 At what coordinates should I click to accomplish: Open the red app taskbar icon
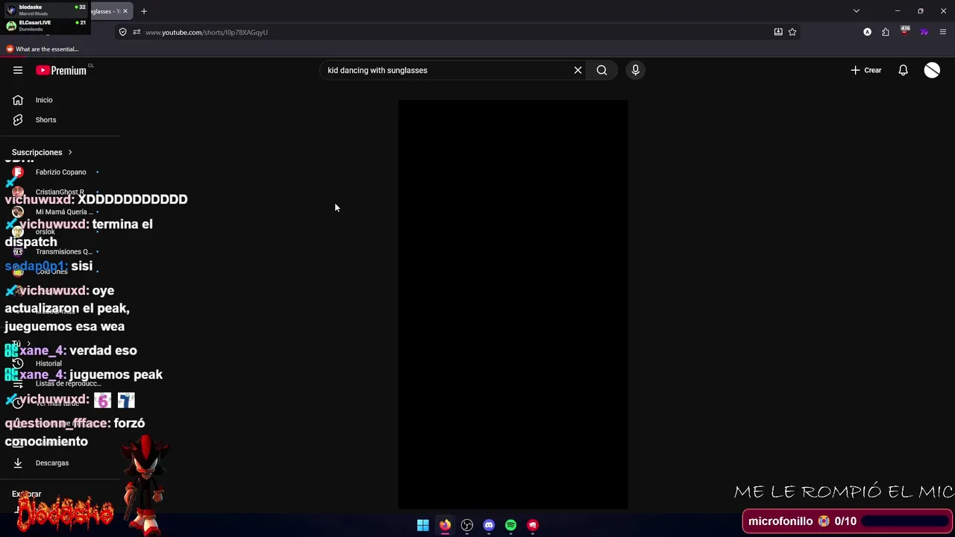click(533, 525)
